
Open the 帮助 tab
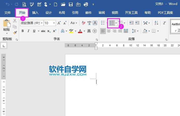coord(148,13)
